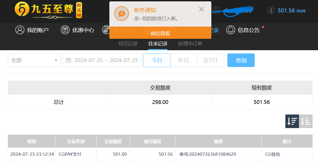The width and height of the screenshot is (318, 162).
Task: Switch to the 投注记录 tab
Action: (x=128, y=44)
